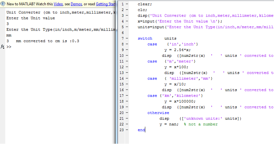Viewport: 274px width, 144px height.
Task: Click the x=input('Enter the Unit value') line
Action: tap(180, 21)
